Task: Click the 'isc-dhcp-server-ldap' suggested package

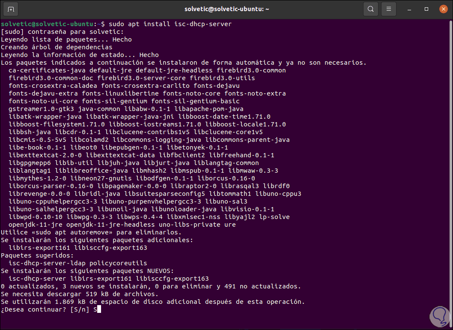Action: (47, 264)
